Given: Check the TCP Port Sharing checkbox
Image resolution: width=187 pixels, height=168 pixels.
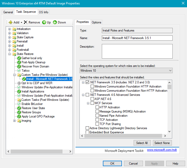Looking at the screenshot, I should coord(97,124).
